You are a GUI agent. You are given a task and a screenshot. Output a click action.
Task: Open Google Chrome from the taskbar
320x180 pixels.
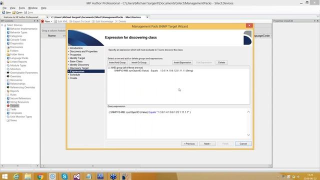coord(40,176)
